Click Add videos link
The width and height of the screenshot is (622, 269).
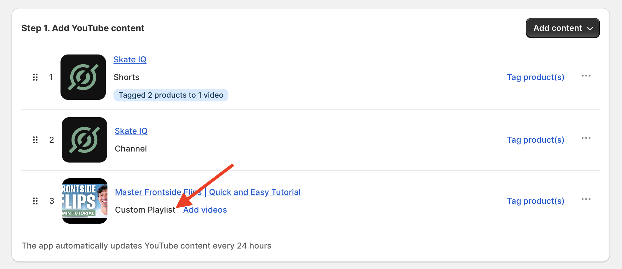(x=205, y=210)
